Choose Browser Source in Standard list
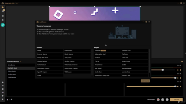Image resolution: width=186 pixels, height=104 pixels. [50, 54]
